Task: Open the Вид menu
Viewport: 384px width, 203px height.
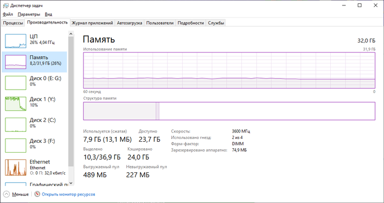Action: click(48, 14)
